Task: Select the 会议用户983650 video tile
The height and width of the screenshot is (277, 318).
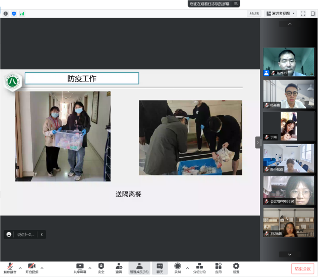Action: [289, 190]
